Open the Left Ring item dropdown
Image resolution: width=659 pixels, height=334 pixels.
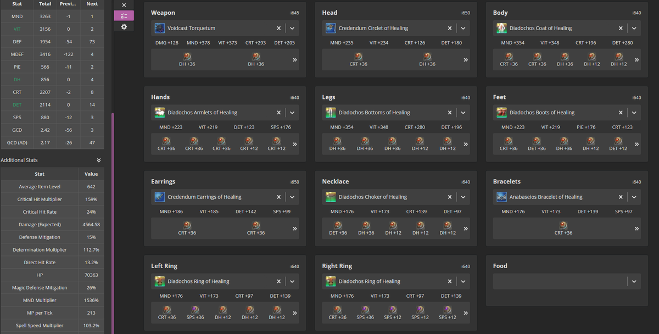[292, 281]
